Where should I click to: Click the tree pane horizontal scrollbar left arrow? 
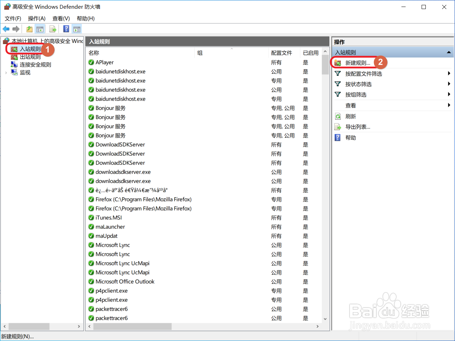click(5, 326)
